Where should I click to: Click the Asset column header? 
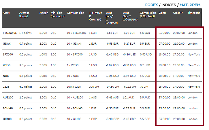point(6,13)
